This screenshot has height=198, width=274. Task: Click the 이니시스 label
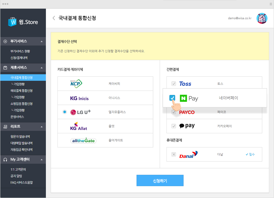click(114, 98)
